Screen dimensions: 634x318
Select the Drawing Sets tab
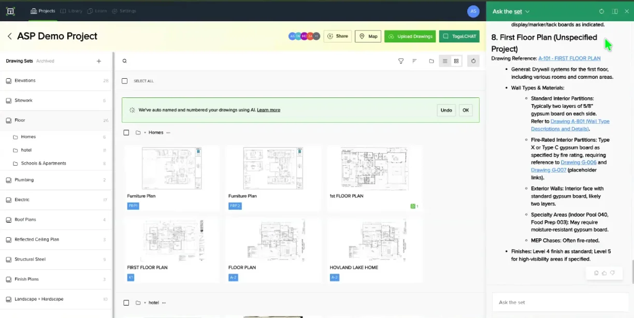pos(19,61)
